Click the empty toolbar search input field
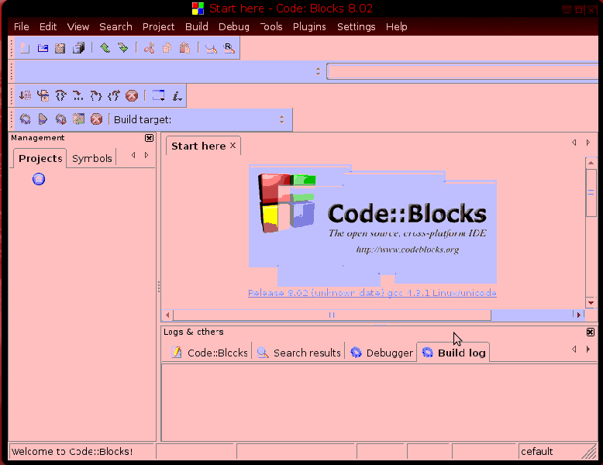The image size is (603, 465). tap(462, 71)
